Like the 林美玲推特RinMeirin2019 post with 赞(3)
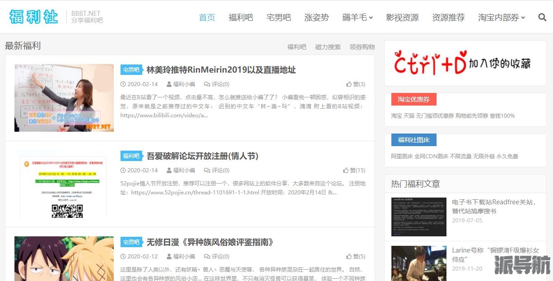553x281 pixels. [356, 84]
